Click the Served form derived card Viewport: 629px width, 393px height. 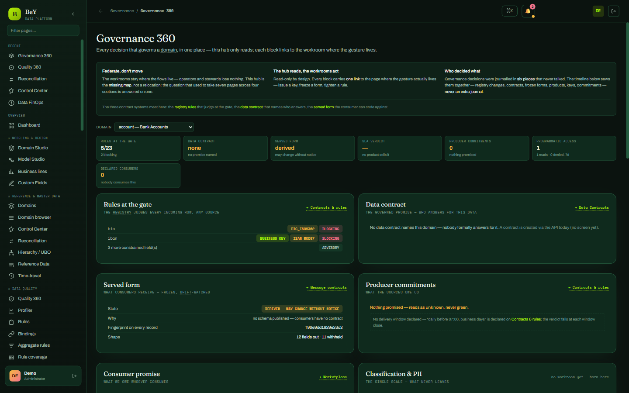(313, 148)
